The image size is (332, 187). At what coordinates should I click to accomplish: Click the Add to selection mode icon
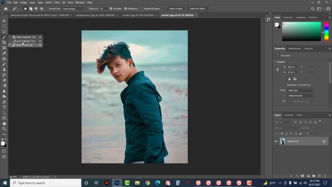click(31, 9)
